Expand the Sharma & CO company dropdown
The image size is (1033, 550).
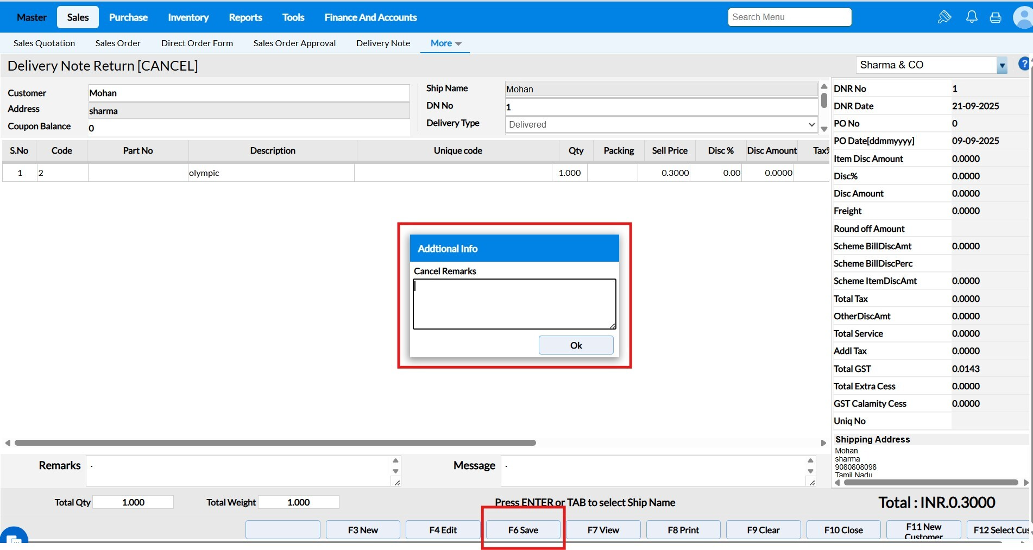(1002, 66)
